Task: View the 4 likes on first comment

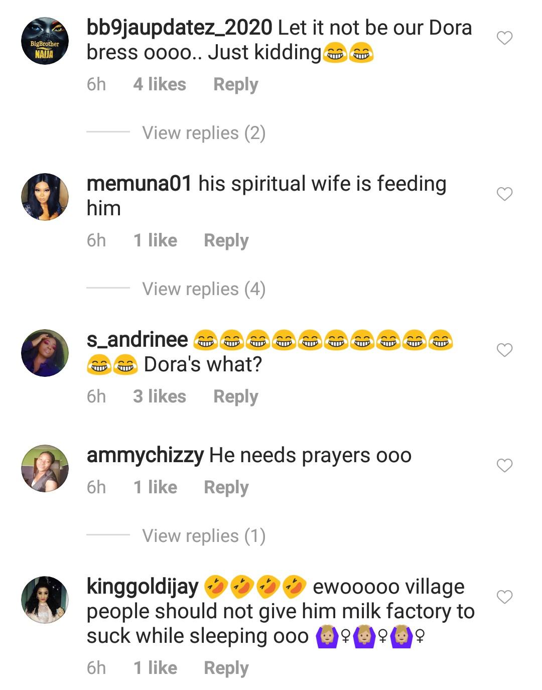Action: tap(159, 84)
